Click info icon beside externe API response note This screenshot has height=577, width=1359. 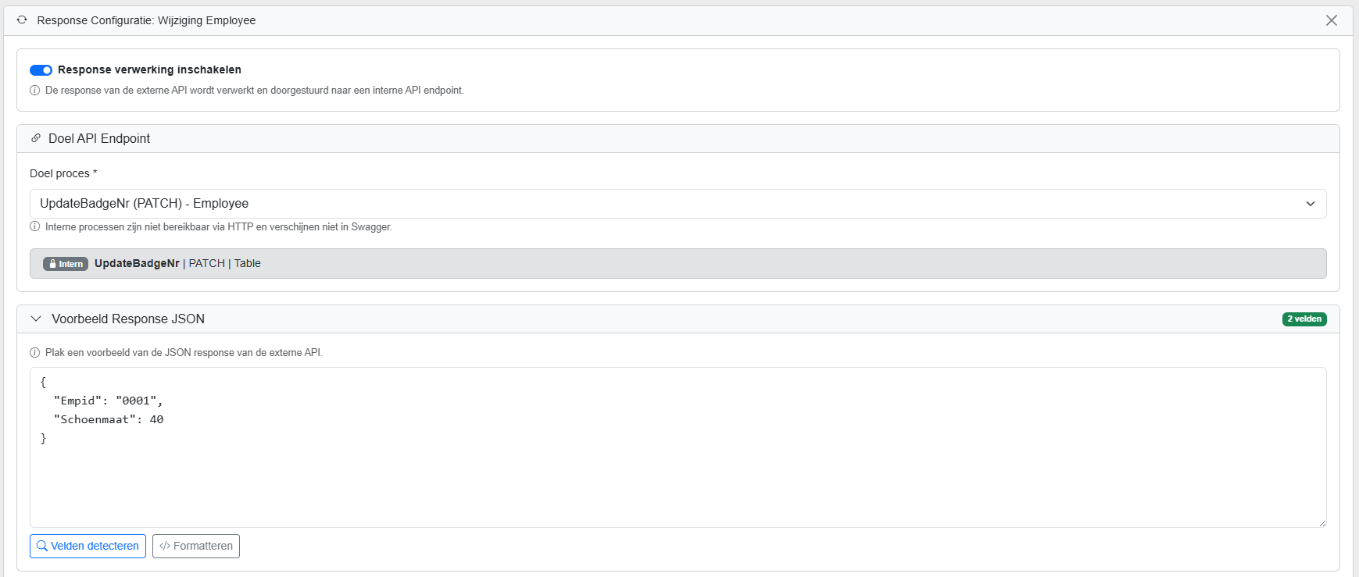click(34, 91)
